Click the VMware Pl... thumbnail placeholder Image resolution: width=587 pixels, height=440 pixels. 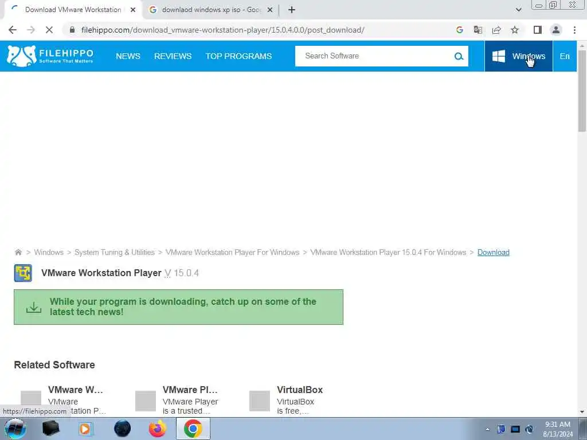[145, 400]
